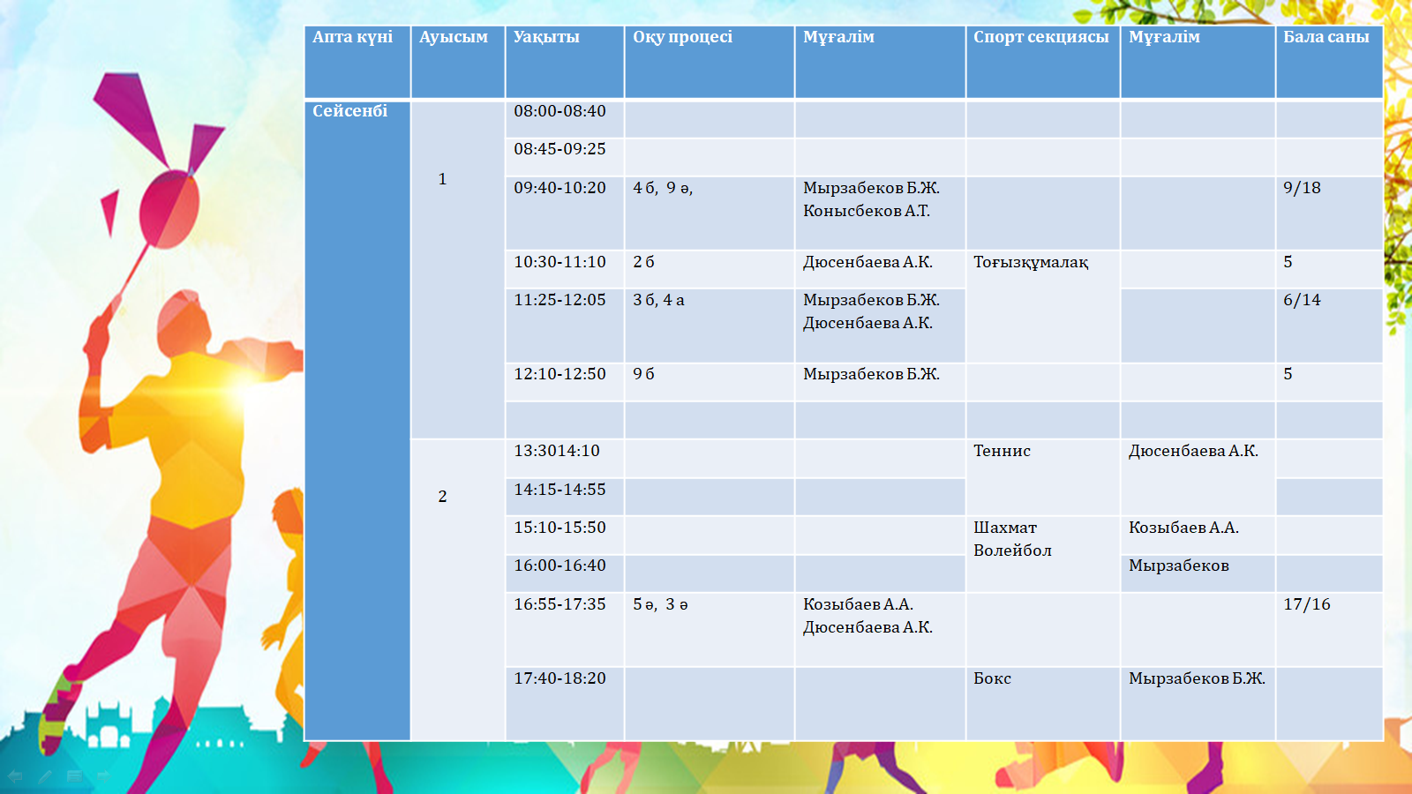Viewport: 1412px width, 794px height.
Task: Select the 11:25-12:05 time slot
Action: tap(565, 326)
